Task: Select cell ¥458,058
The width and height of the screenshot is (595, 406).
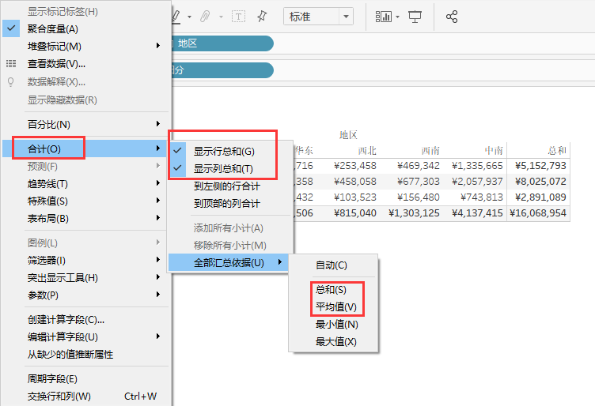Action: pos(355,182)
